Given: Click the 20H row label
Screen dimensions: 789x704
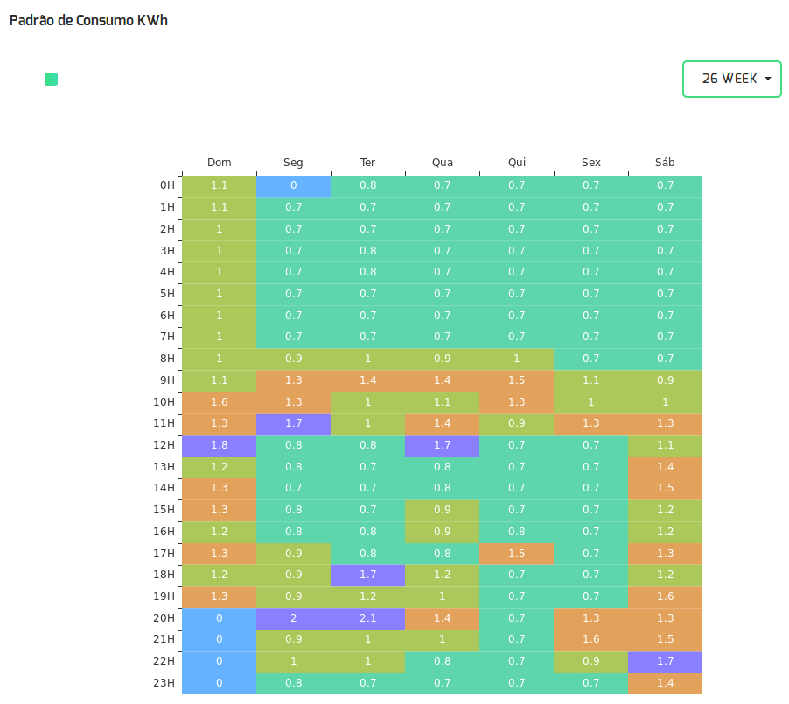Looking at the screenshot, I should pyautogui.click(x=164, y=618).
